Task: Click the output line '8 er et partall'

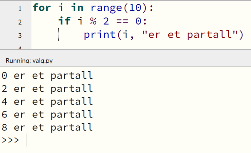Action: (x=47, y=127)
